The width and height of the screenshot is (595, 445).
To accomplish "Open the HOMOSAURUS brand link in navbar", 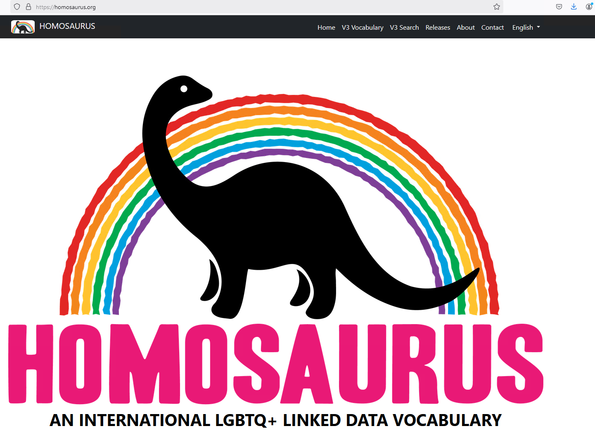I will tap(67, 26).
